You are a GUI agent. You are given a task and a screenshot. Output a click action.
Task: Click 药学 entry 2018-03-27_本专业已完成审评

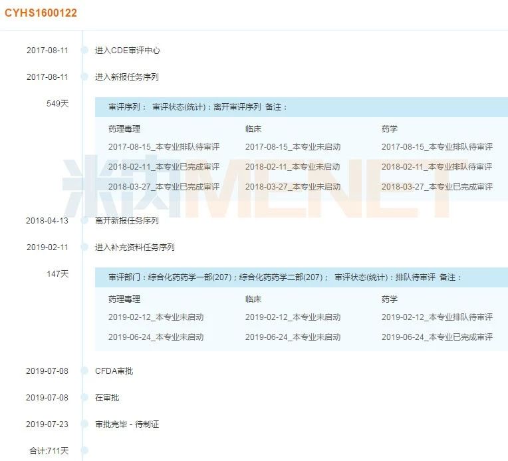437,187
